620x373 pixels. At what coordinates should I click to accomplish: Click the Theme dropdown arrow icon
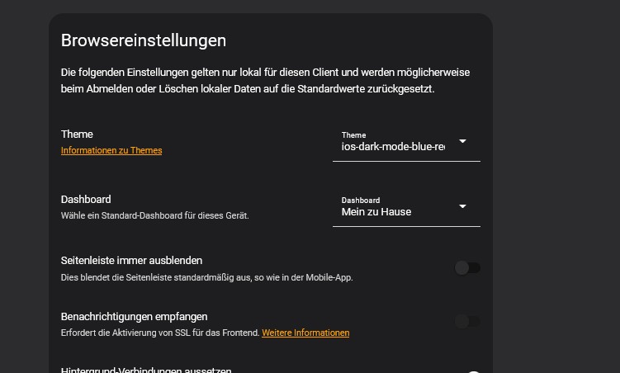[x=462, y=141]
